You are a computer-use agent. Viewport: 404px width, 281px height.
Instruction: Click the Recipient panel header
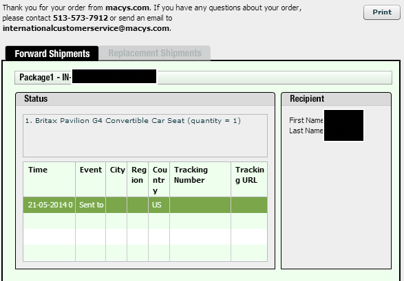[x=336, y=99]
